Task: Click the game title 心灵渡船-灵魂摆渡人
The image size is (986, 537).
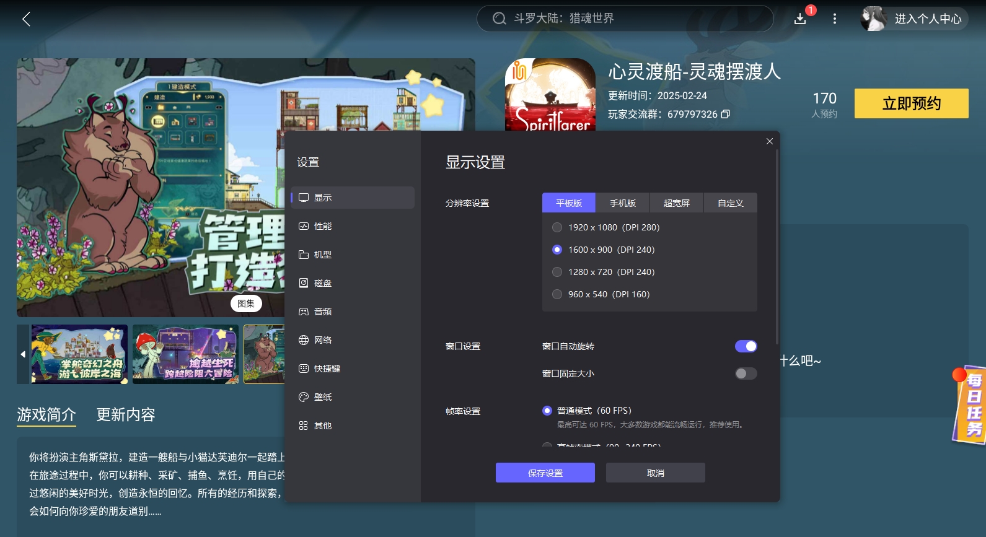Action: [694, 72]
